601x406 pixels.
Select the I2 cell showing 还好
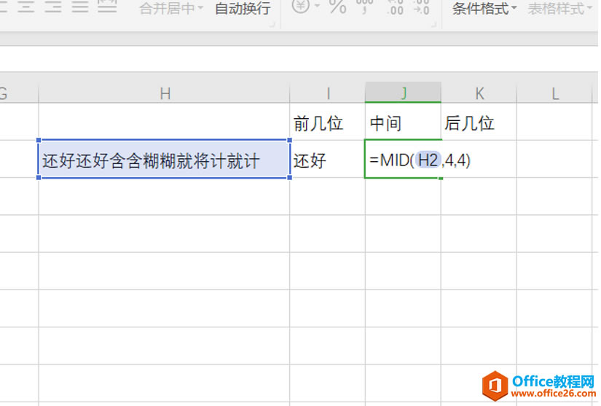(x=328, y=159)
